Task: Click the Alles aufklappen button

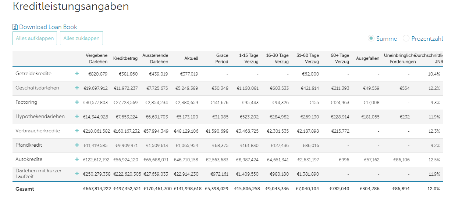Action: 35,38
